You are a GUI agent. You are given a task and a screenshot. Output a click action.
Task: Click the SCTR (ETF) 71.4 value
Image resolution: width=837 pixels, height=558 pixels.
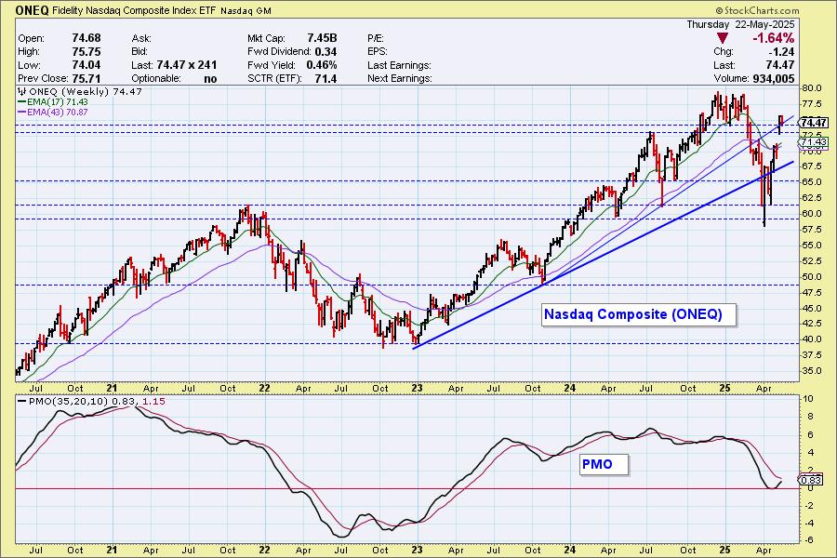pos(325,78)
